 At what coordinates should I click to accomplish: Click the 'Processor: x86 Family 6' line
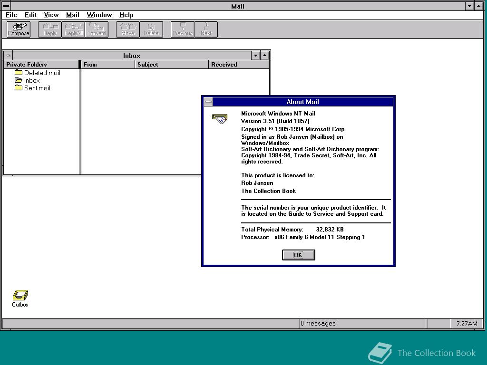303,237
